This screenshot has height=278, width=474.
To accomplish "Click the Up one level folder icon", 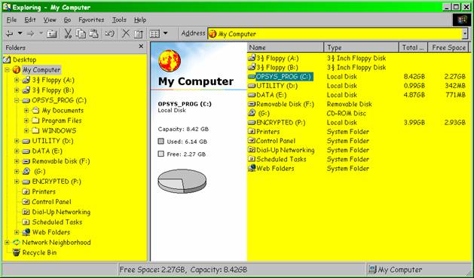I will [52, 34].
